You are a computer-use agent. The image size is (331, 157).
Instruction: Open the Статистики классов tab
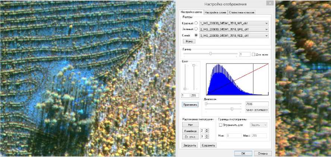[242, 12]
